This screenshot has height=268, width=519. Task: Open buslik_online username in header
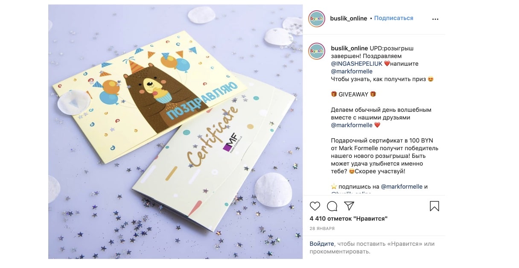pyautogui.click(x=348, y=18)
